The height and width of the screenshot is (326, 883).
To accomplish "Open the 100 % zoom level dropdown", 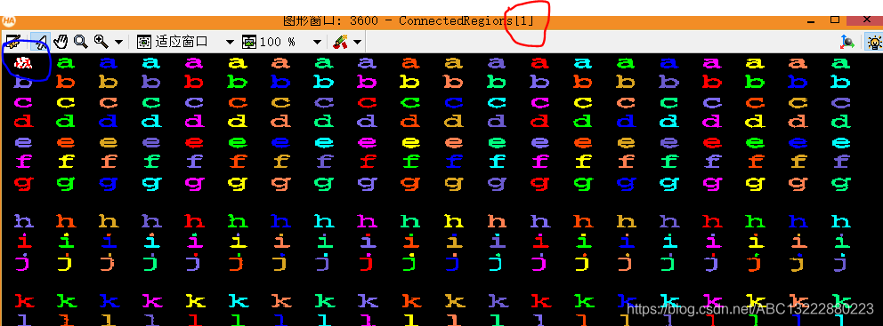I will pyautogui.click(x=317, y=42).
